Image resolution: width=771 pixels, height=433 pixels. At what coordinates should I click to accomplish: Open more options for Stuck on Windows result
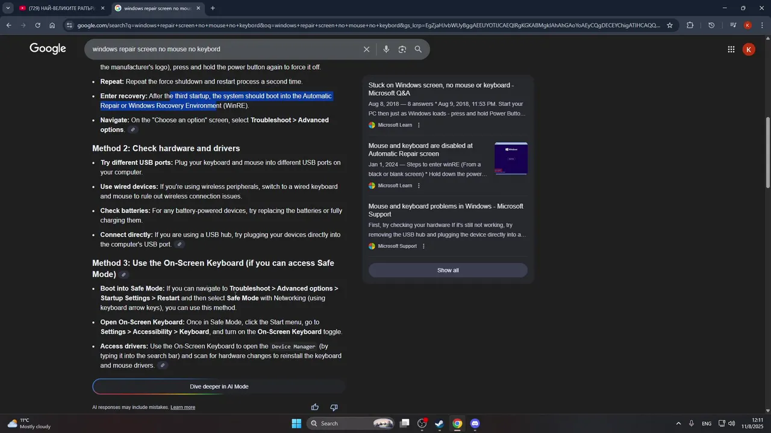[419, 125]
